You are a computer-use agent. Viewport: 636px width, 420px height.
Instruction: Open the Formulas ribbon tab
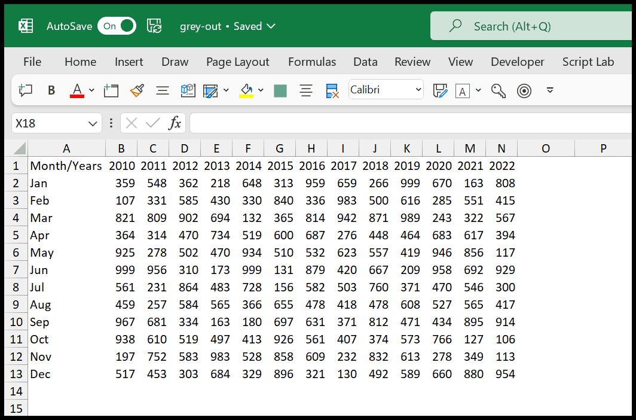click(x=312, y=62)
